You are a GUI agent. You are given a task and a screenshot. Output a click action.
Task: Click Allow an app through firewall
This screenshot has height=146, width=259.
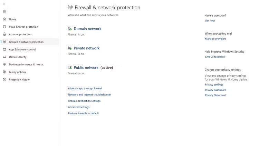pyautogui.click(x=85, y=88)
